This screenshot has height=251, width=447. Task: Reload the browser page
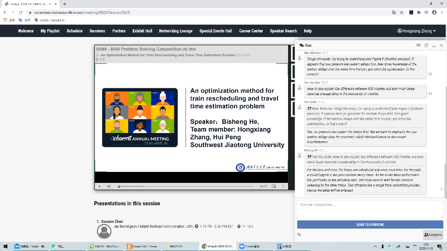(x=21, y=12)
